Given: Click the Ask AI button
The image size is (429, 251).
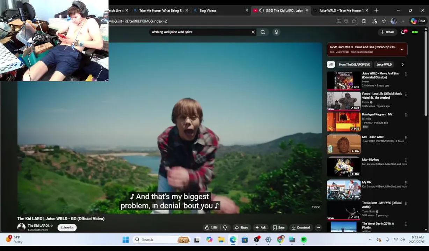Looking at the screenshot, I should 260,228.
